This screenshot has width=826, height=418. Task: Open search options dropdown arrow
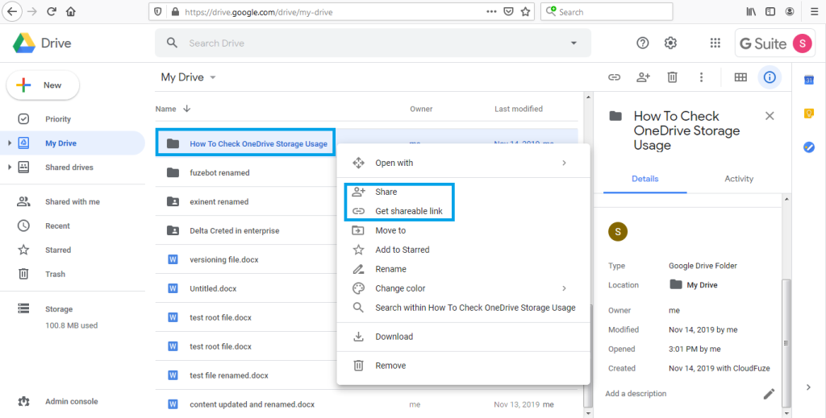pyautogui.click(x=574, y=43)
